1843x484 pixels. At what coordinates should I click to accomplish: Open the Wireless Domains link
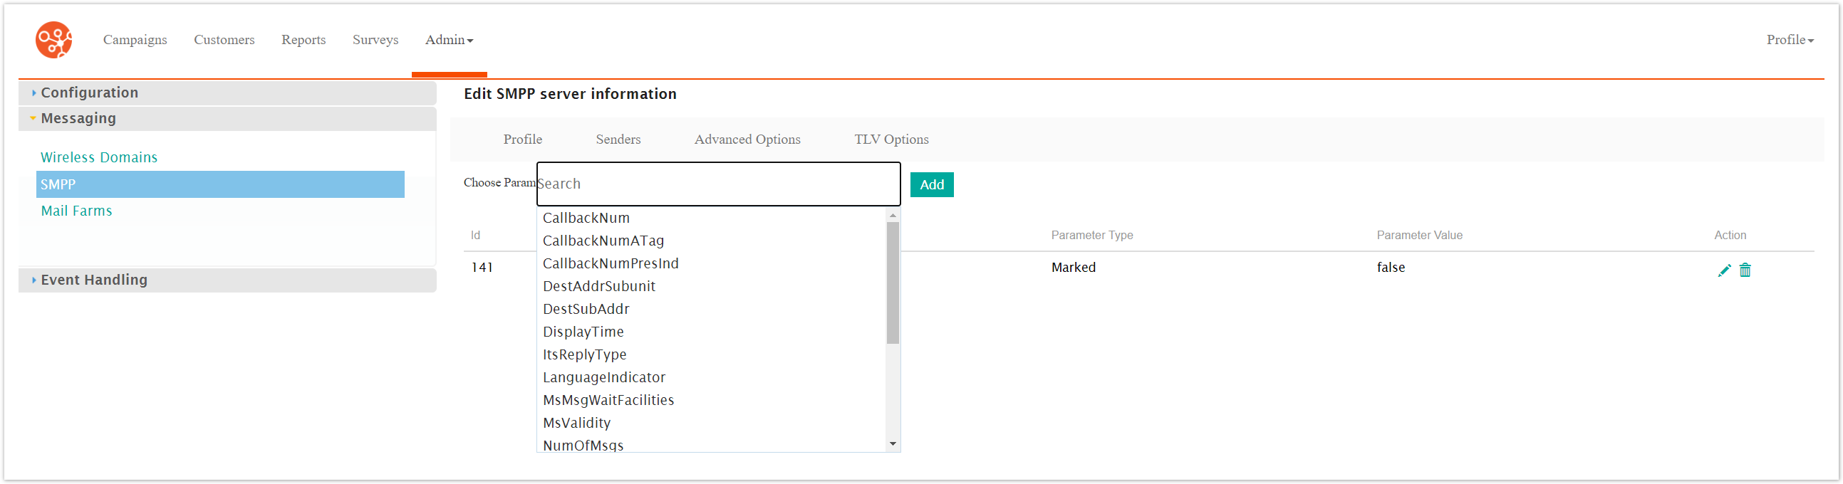point(99,157)
